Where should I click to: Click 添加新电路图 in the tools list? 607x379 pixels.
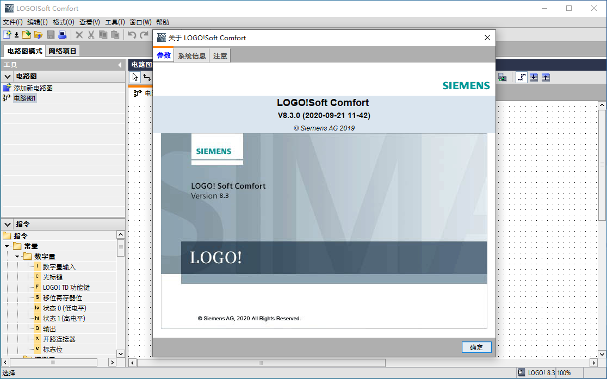33,88
